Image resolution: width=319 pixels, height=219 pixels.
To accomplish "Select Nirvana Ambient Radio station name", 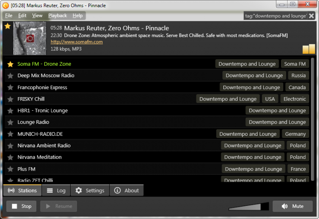I will [x=44, y=146].
